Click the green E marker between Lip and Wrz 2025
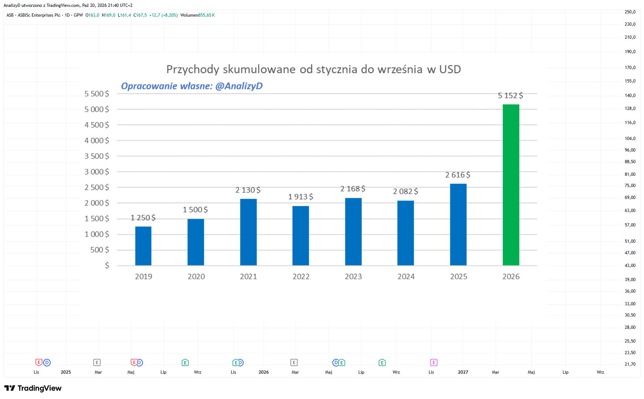 click(x=185, y=362)
